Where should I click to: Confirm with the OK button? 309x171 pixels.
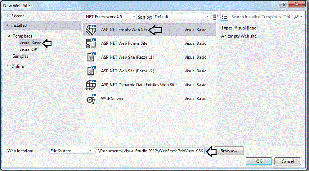259,161
